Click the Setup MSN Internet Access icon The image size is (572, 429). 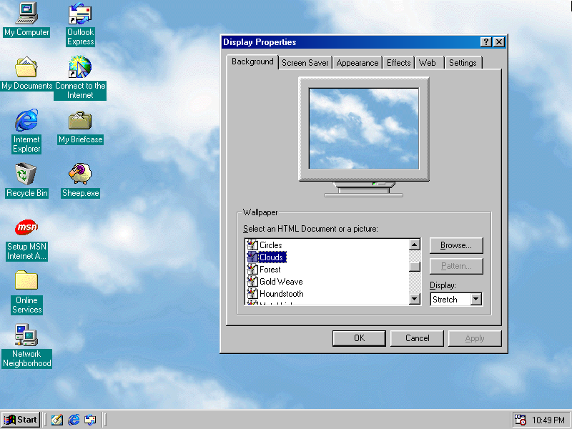pyautogui.click(x=26, y=228)
